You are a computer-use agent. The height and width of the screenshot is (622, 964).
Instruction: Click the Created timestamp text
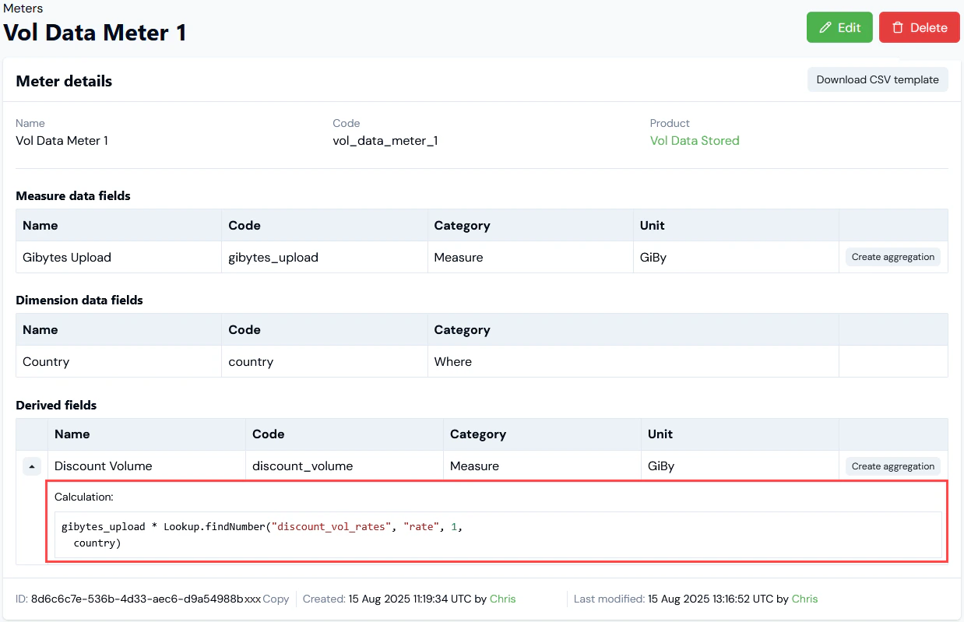[x=410, y=599]
